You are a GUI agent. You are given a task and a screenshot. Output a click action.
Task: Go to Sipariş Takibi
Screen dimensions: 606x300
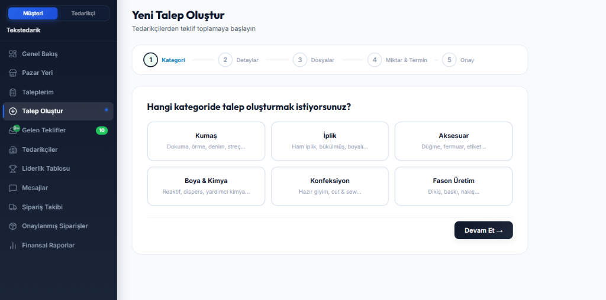tap(58, 207)
